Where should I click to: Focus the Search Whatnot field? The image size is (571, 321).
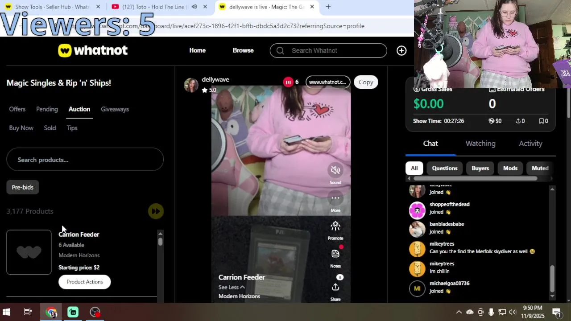tap(328, 50)
